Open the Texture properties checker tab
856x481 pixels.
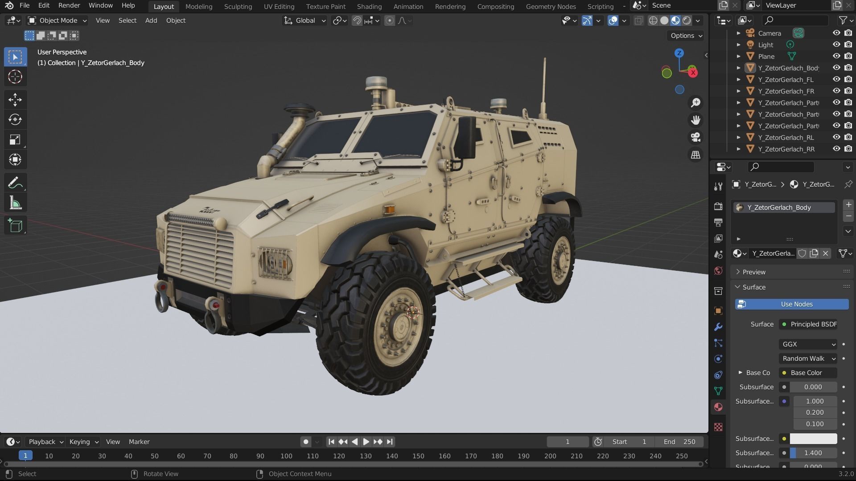click(x=718, y=427)
